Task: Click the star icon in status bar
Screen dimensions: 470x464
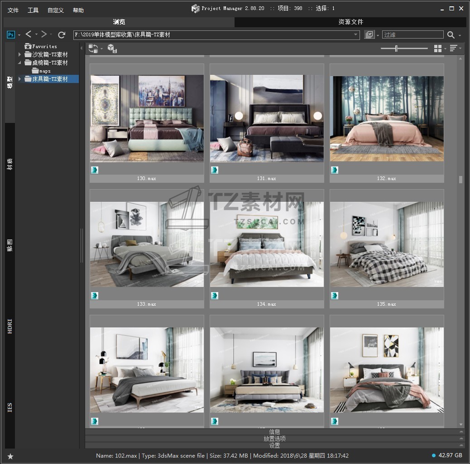Action: (10, 456)
